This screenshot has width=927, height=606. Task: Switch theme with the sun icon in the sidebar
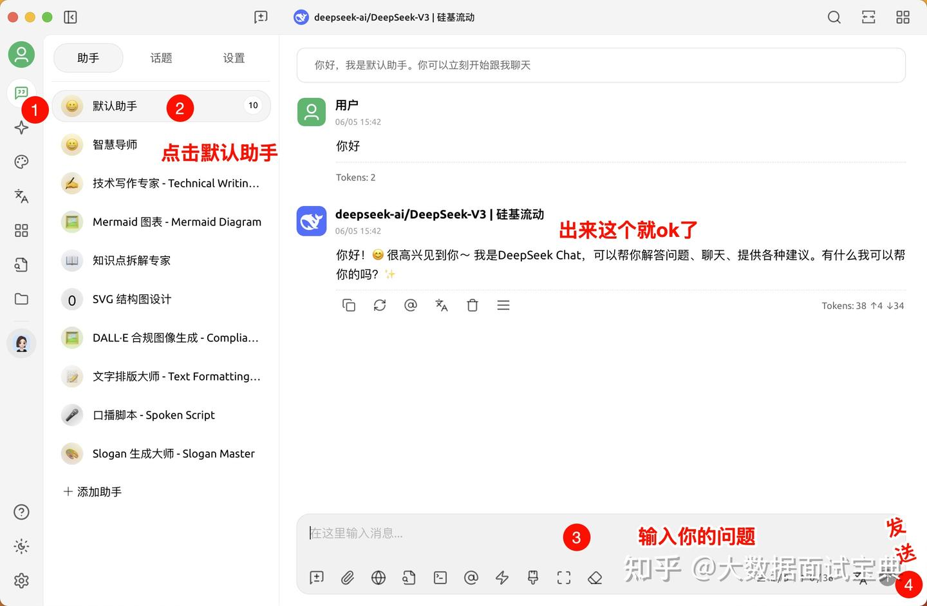tap(21, 546)
